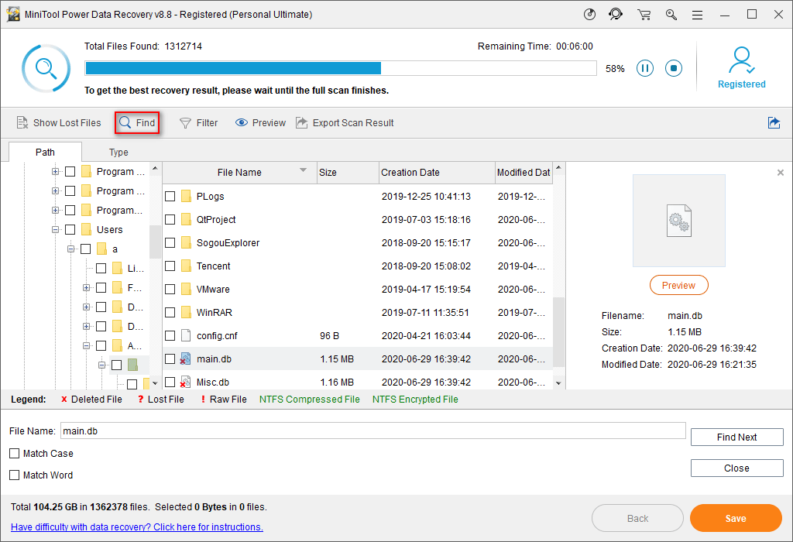Open the Find tool

pyautogui.click(x=137, y=123)
